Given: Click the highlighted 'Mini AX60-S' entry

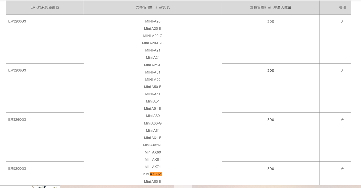Looking at the screenshot, I should click(x=152, y=174).
